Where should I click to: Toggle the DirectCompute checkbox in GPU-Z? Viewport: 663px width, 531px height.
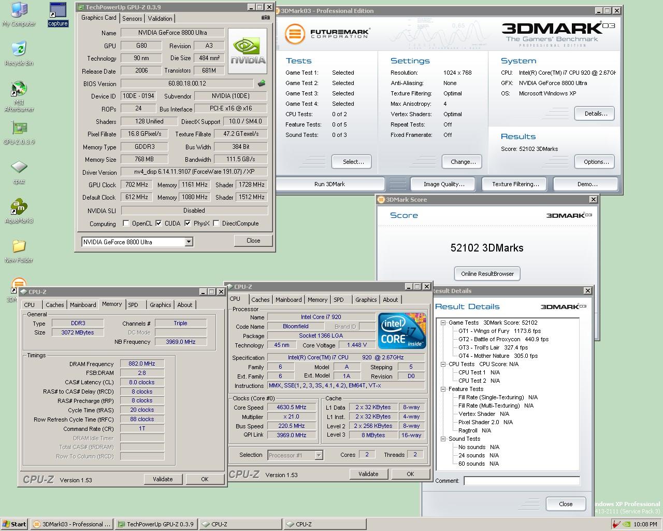pos(216,223)
